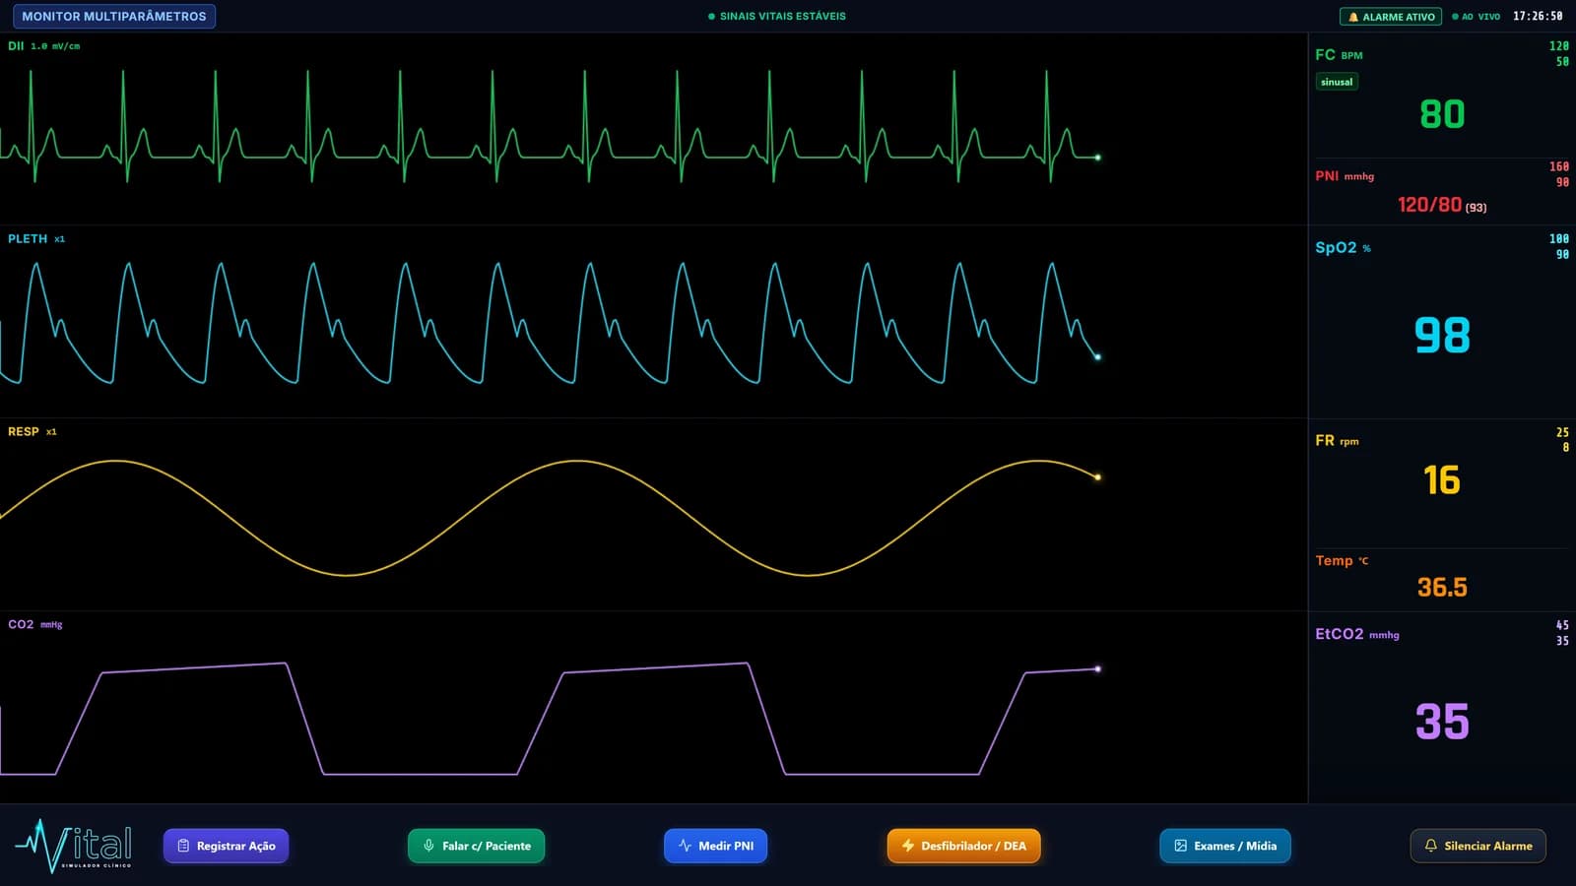The width and height of the screenshot is (1576, 886).
Task: Measure blood pressure with Medir PNI
Action: [715, 846]
